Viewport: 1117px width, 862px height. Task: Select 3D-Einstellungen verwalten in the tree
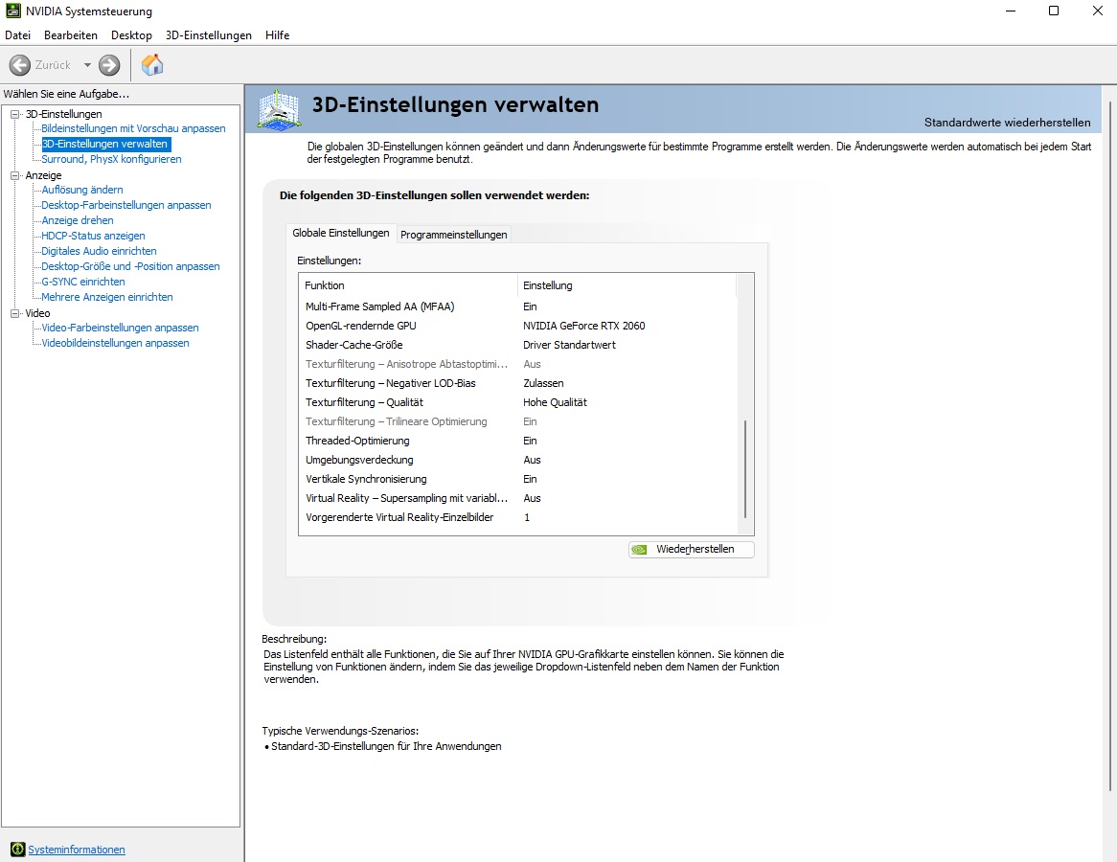click(x=104, y=144)
